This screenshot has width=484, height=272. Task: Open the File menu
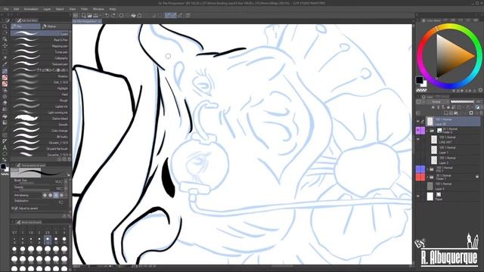click(6, 9)
